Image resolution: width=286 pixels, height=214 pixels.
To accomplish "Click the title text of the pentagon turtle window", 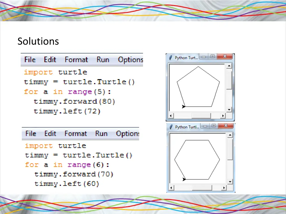I will [186, 58].
